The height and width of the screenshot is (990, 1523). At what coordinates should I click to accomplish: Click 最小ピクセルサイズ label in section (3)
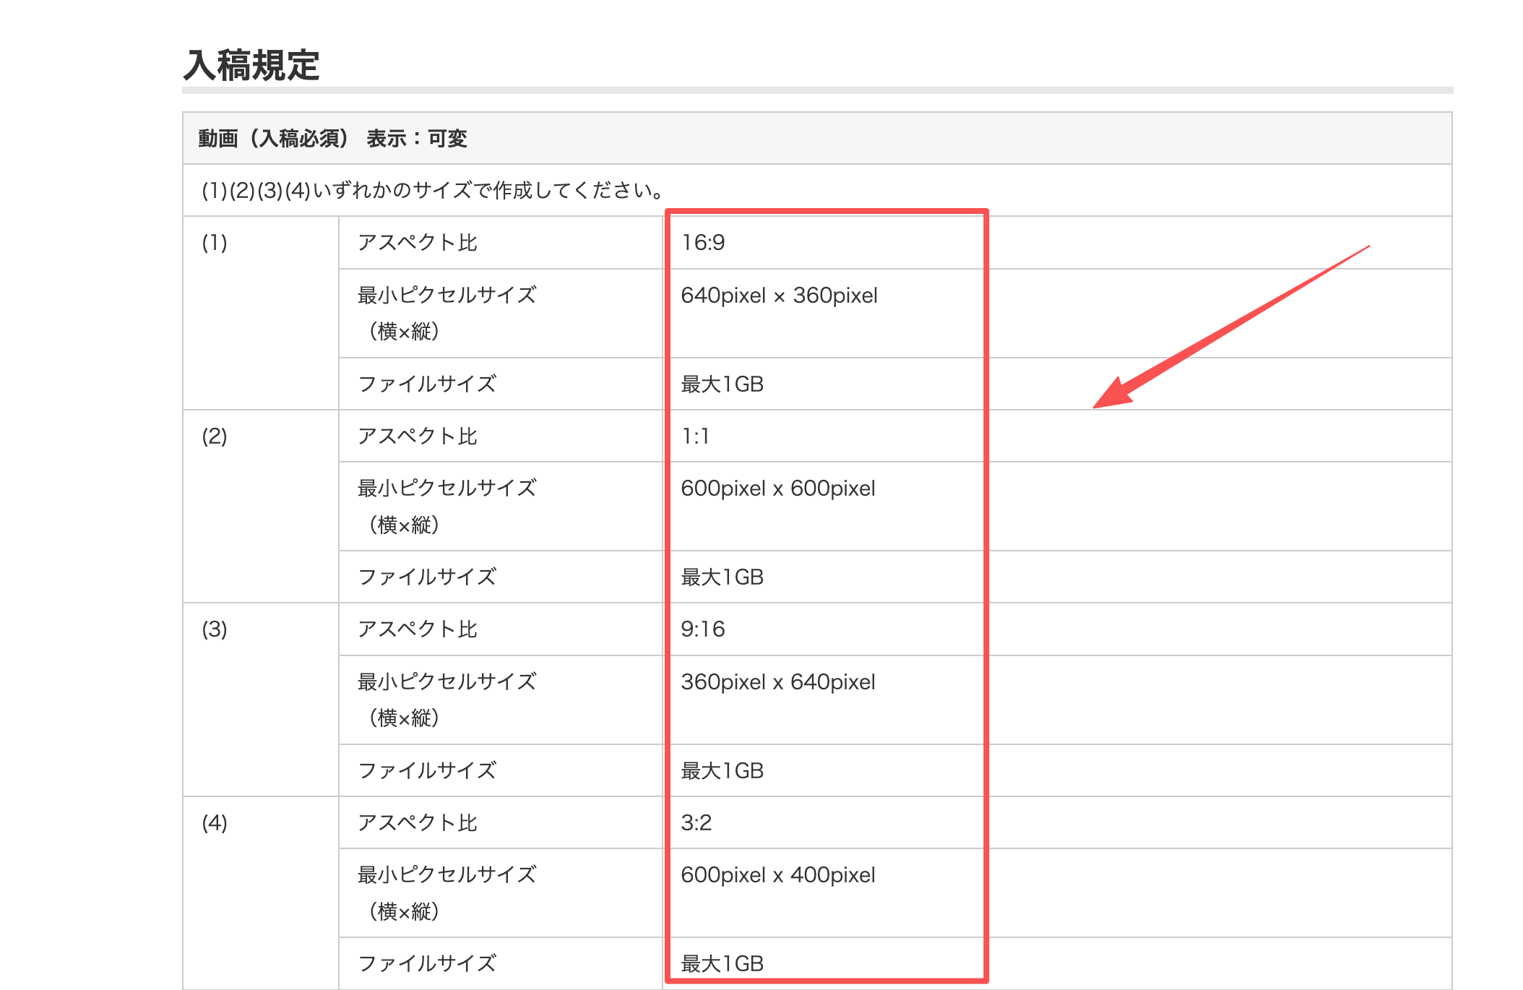pyautogui.click(x=447, y=681)
